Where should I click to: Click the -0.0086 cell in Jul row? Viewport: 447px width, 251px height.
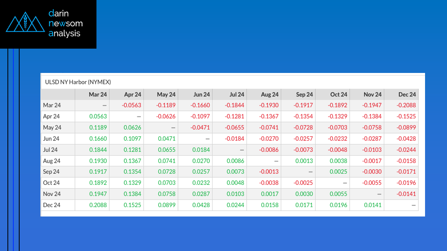click(269, 149)
